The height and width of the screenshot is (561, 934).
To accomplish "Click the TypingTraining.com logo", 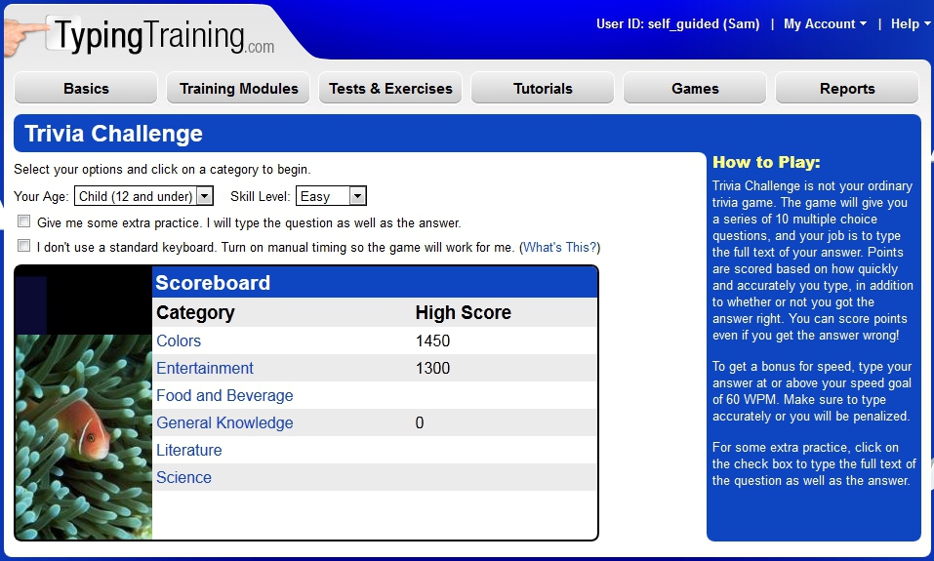I will 164,36.
